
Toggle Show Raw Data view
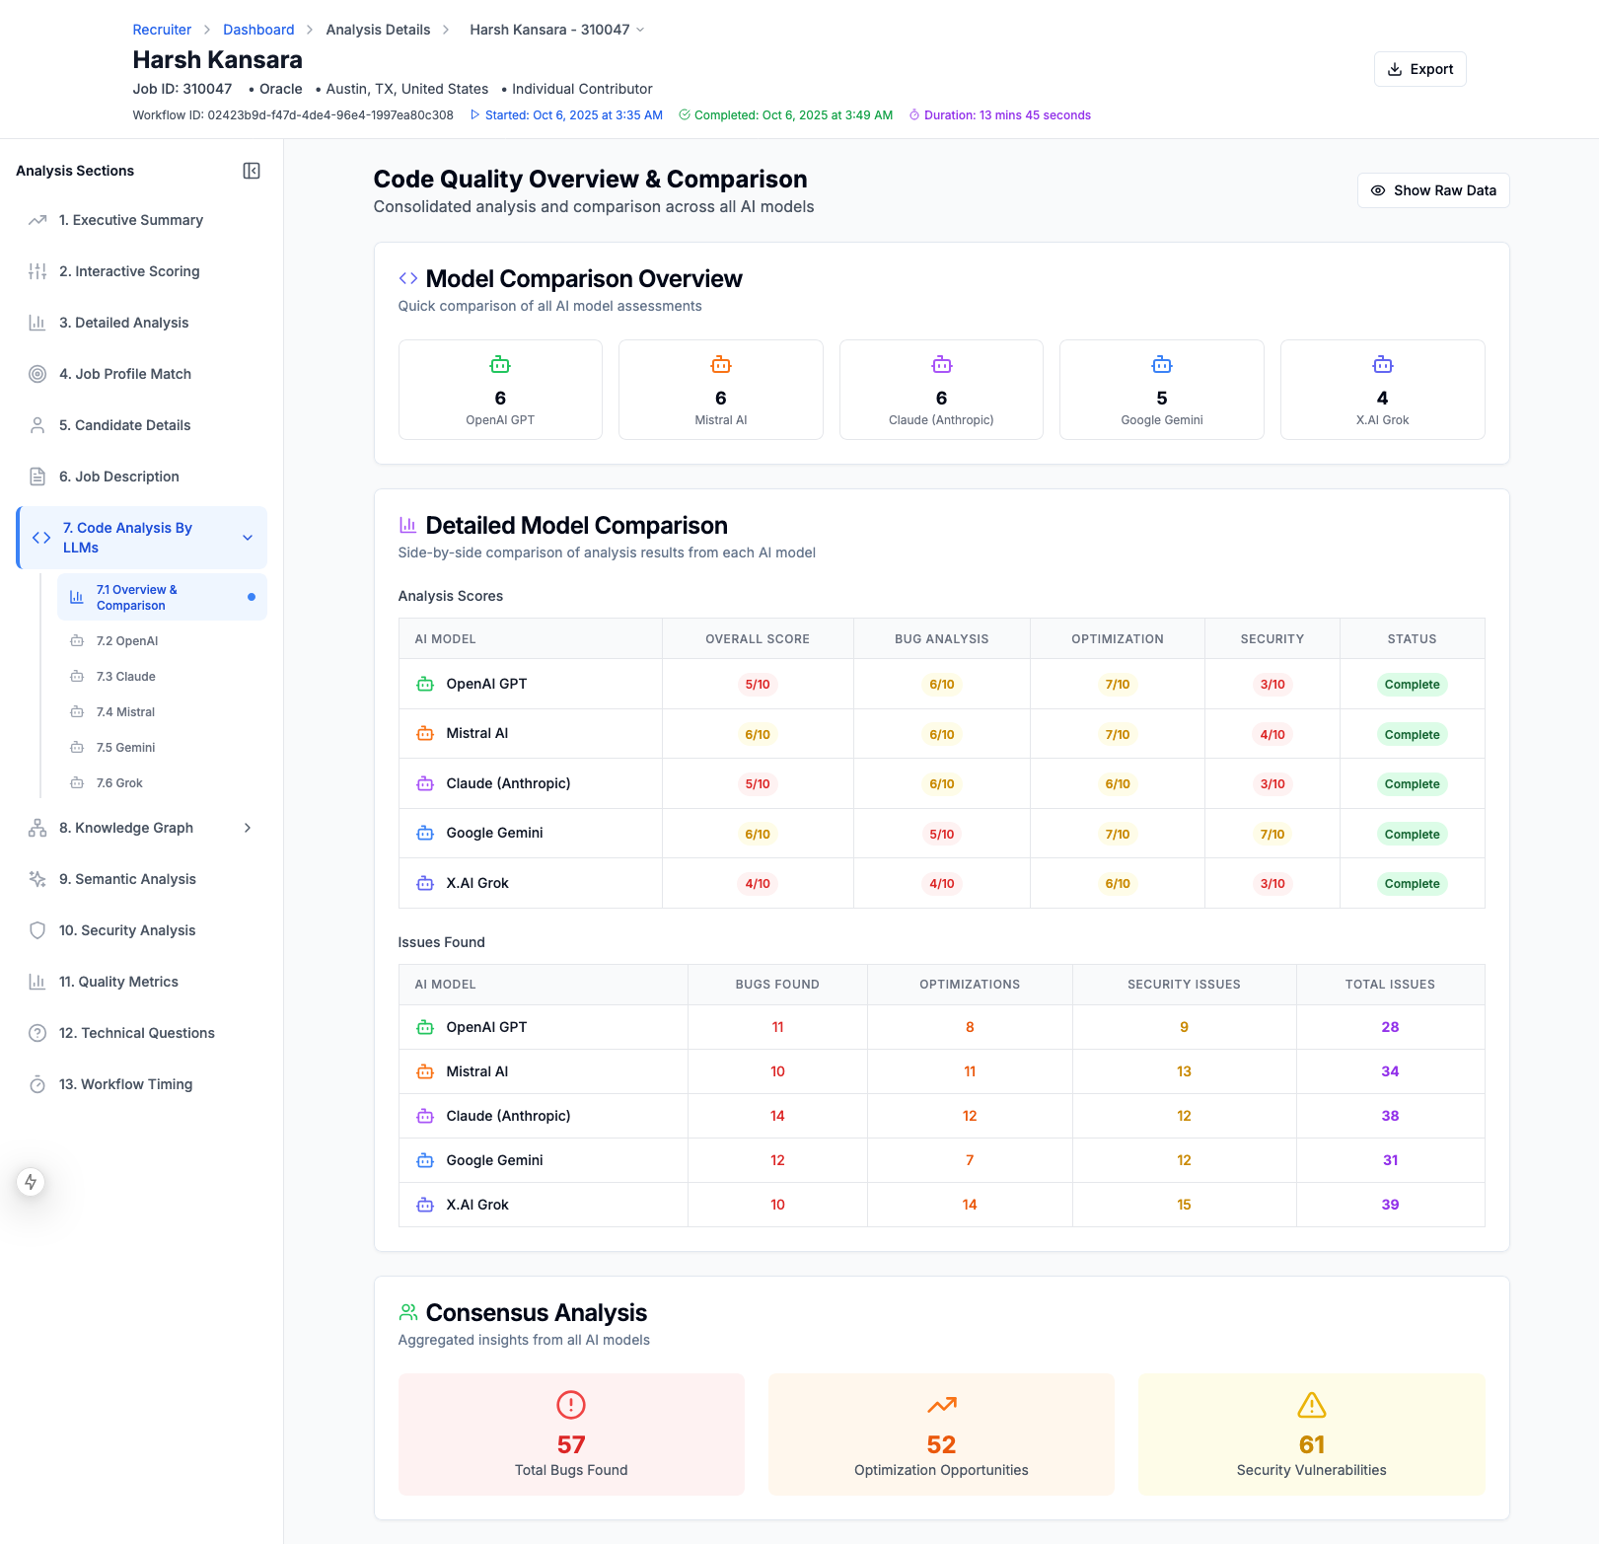point(1432,190)
